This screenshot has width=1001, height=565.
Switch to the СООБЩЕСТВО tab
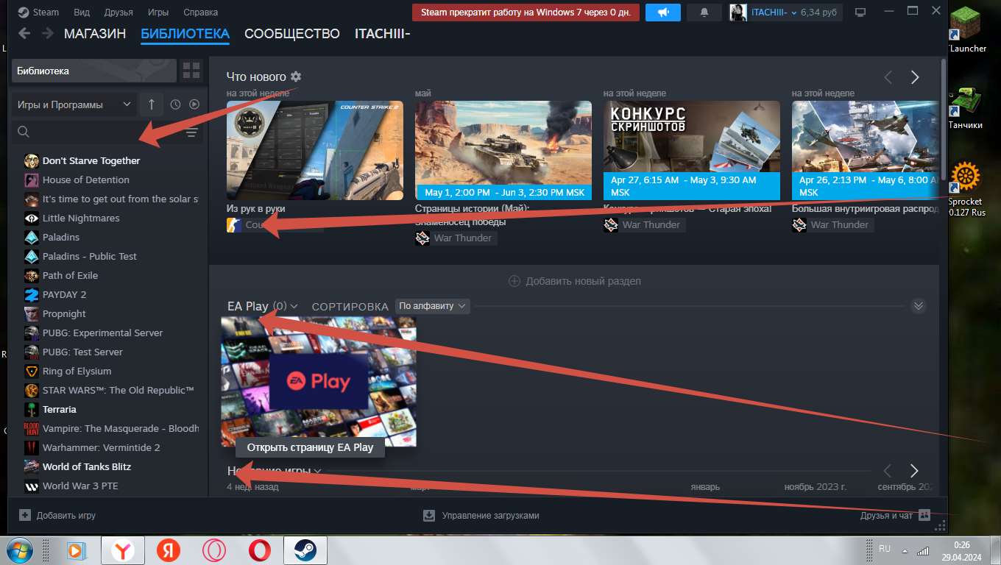[292, 34]
